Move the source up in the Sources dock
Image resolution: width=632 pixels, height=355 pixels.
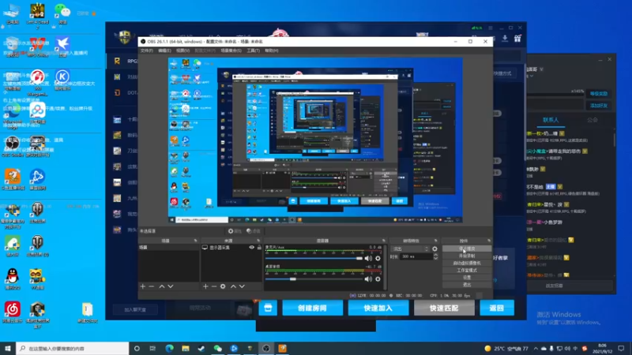pos(233,286)
